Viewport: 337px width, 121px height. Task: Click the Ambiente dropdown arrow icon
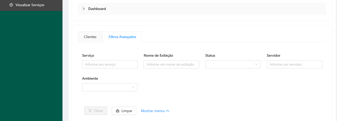[133, 87]
